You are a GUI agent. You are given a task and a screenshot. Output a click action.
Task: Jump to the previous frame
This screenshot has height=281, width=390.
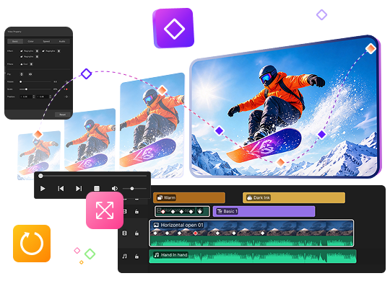[61, 189]
